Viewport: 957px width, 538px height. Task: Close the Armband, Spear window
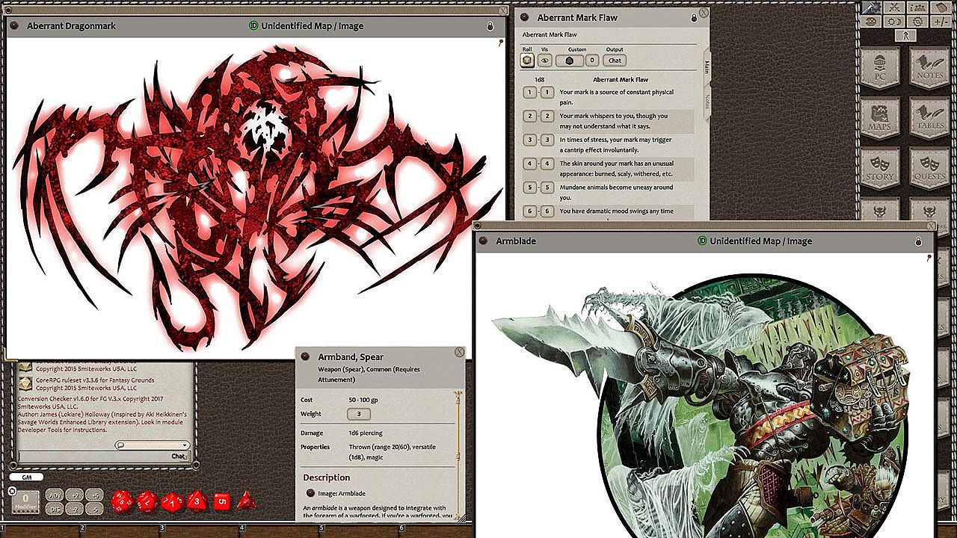(x=460, y=352)
